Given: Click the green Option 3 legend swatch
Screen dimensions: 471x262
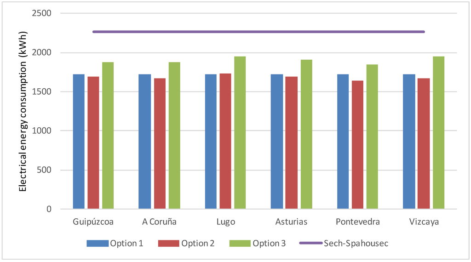Looking at the screenshot, I should click(240, 244).
